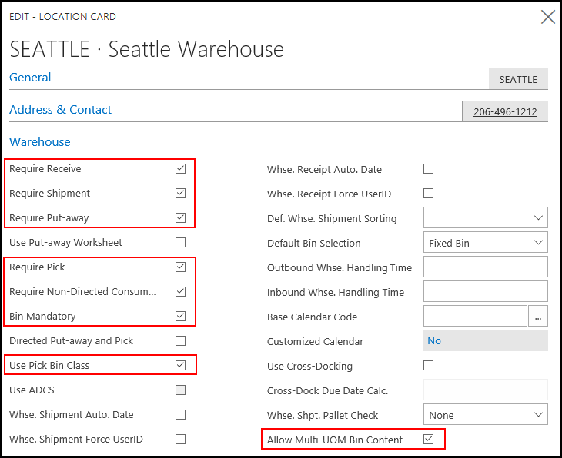Image resolution: width=562 pixels, height=458 pixels.
Task: Close the Location Card dialog
Action: [x=547, y=17]
